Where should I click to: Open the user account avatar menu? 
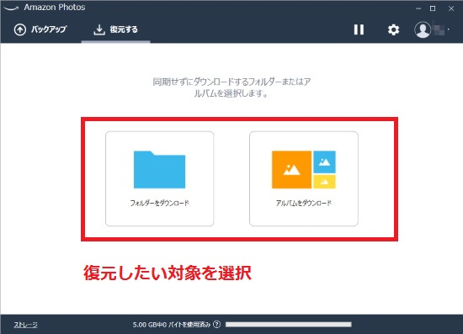pos(423,29)
